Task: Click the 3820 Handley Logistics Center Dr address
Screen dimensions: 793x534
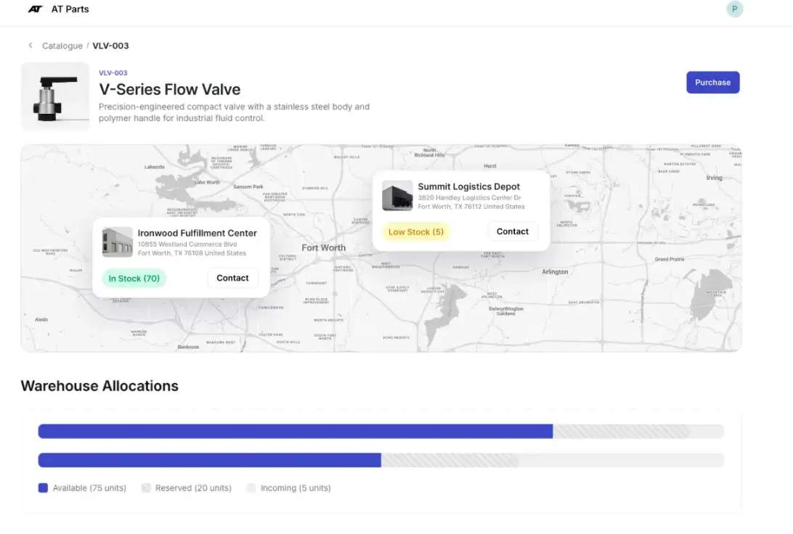Action: coord(469,197)
